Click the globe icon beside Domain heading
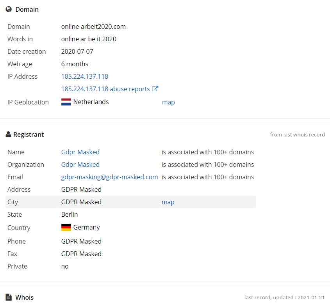This screenshot has height=304, width=330. (x=9, y=9)
